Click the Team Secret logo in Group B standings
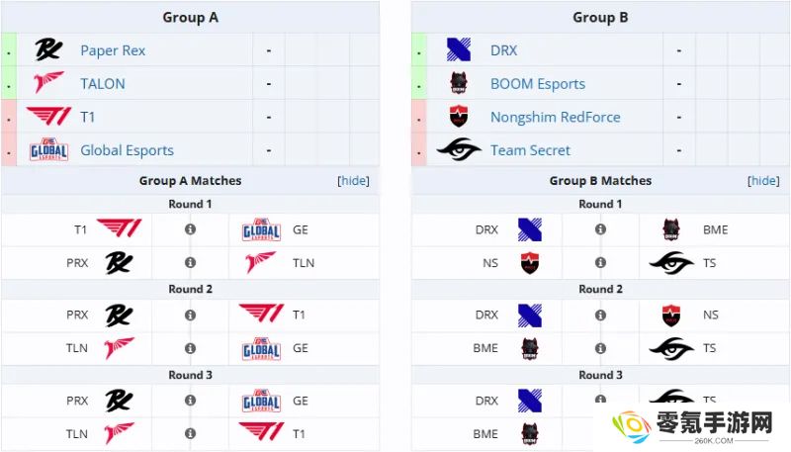Image resolution: width=791 pixels, height=452 pixels. tap(459, 149)
